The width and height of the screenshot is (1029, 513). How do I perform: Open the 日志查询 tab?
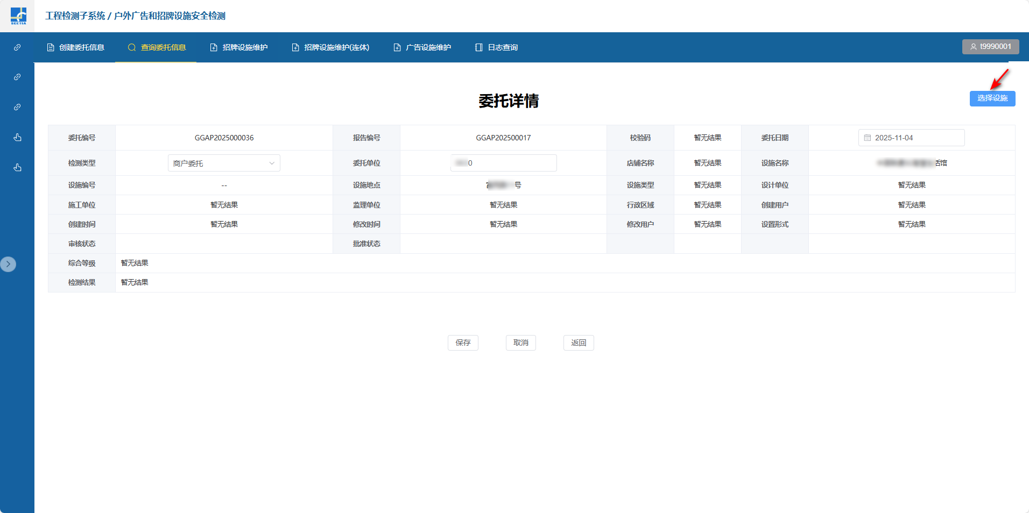point(496,47)
